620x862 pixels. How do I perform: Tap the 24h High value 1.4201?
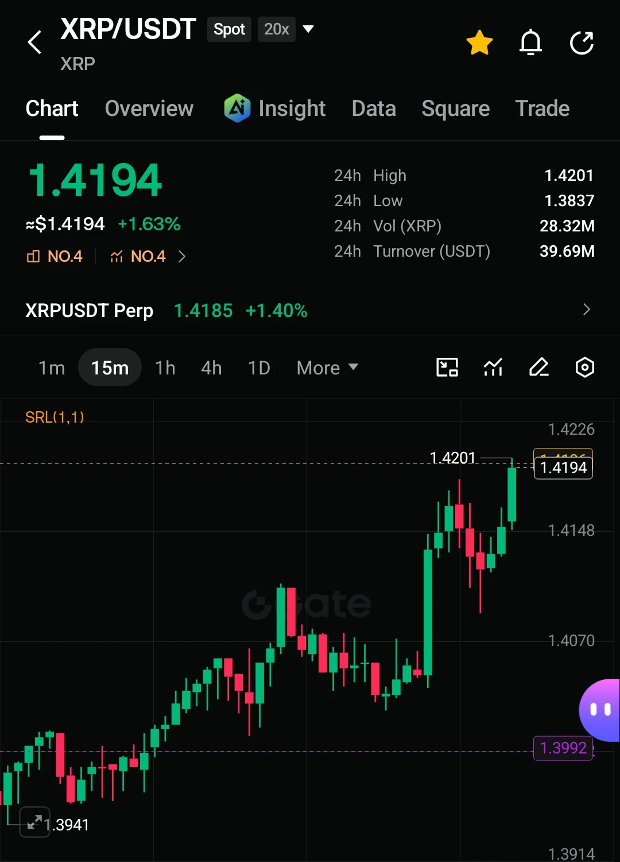click(x=569, y=175)
